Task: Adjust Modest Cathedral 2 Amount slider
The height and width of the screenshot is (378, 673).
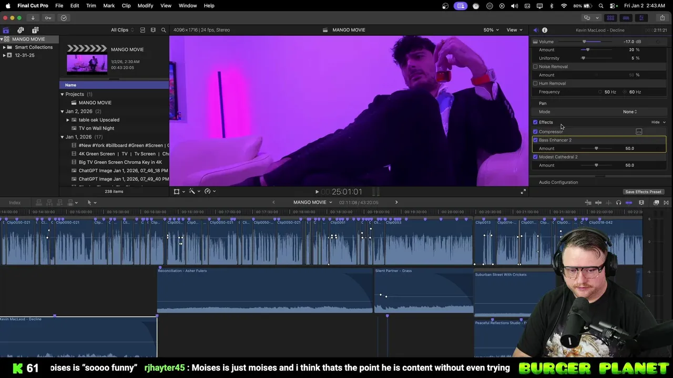Action: (596, 165)
